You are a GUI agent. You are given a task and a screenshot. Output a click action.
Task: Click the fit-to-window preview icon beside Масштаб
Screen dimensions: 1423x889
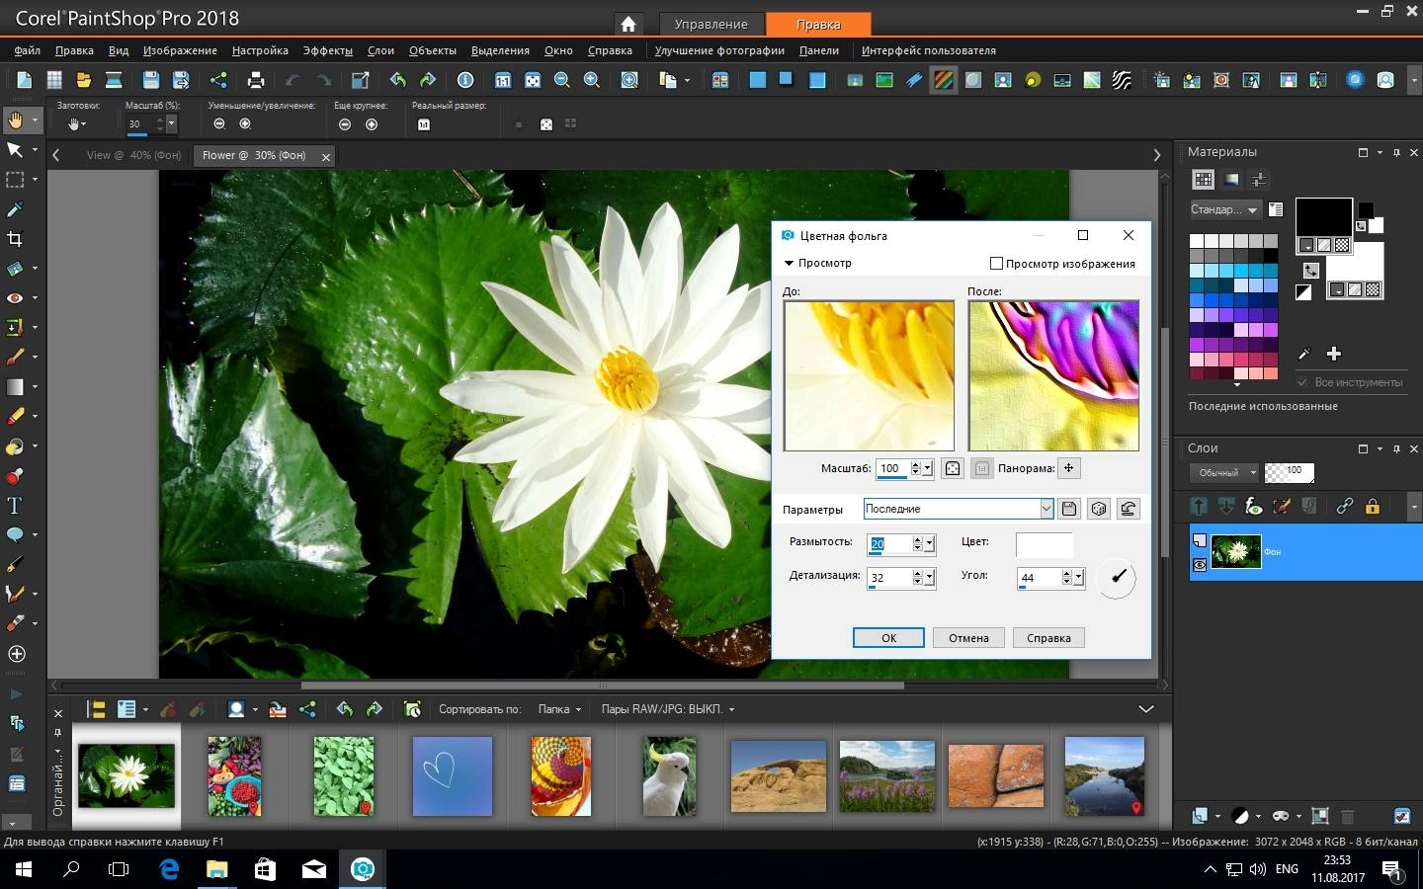point(953,468)
